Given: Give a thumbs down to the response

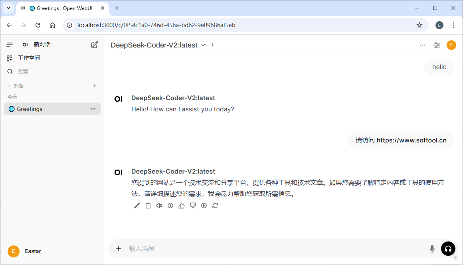Looking at the screenshot, I should point(193,206).
